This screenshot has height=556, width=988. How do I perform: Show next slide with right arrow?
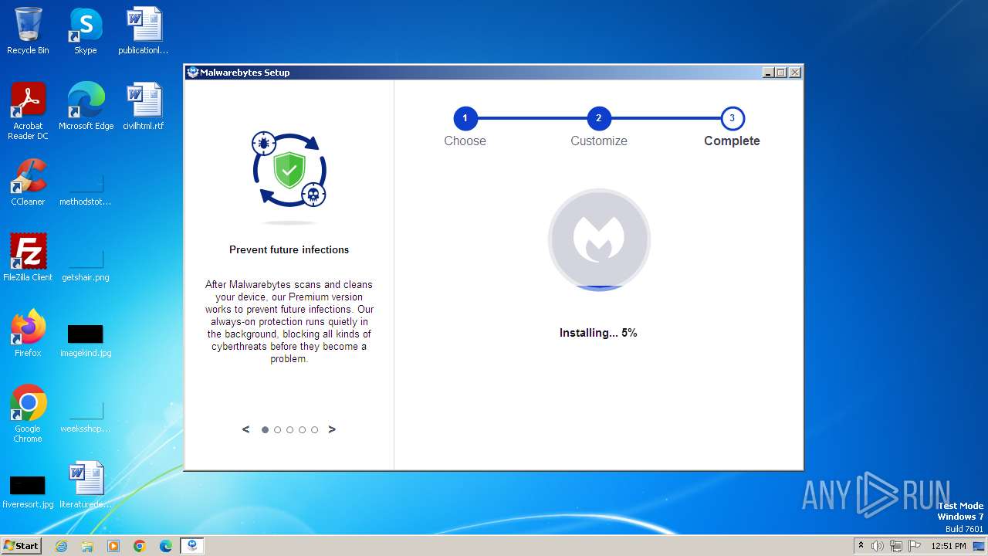(332, 429)
